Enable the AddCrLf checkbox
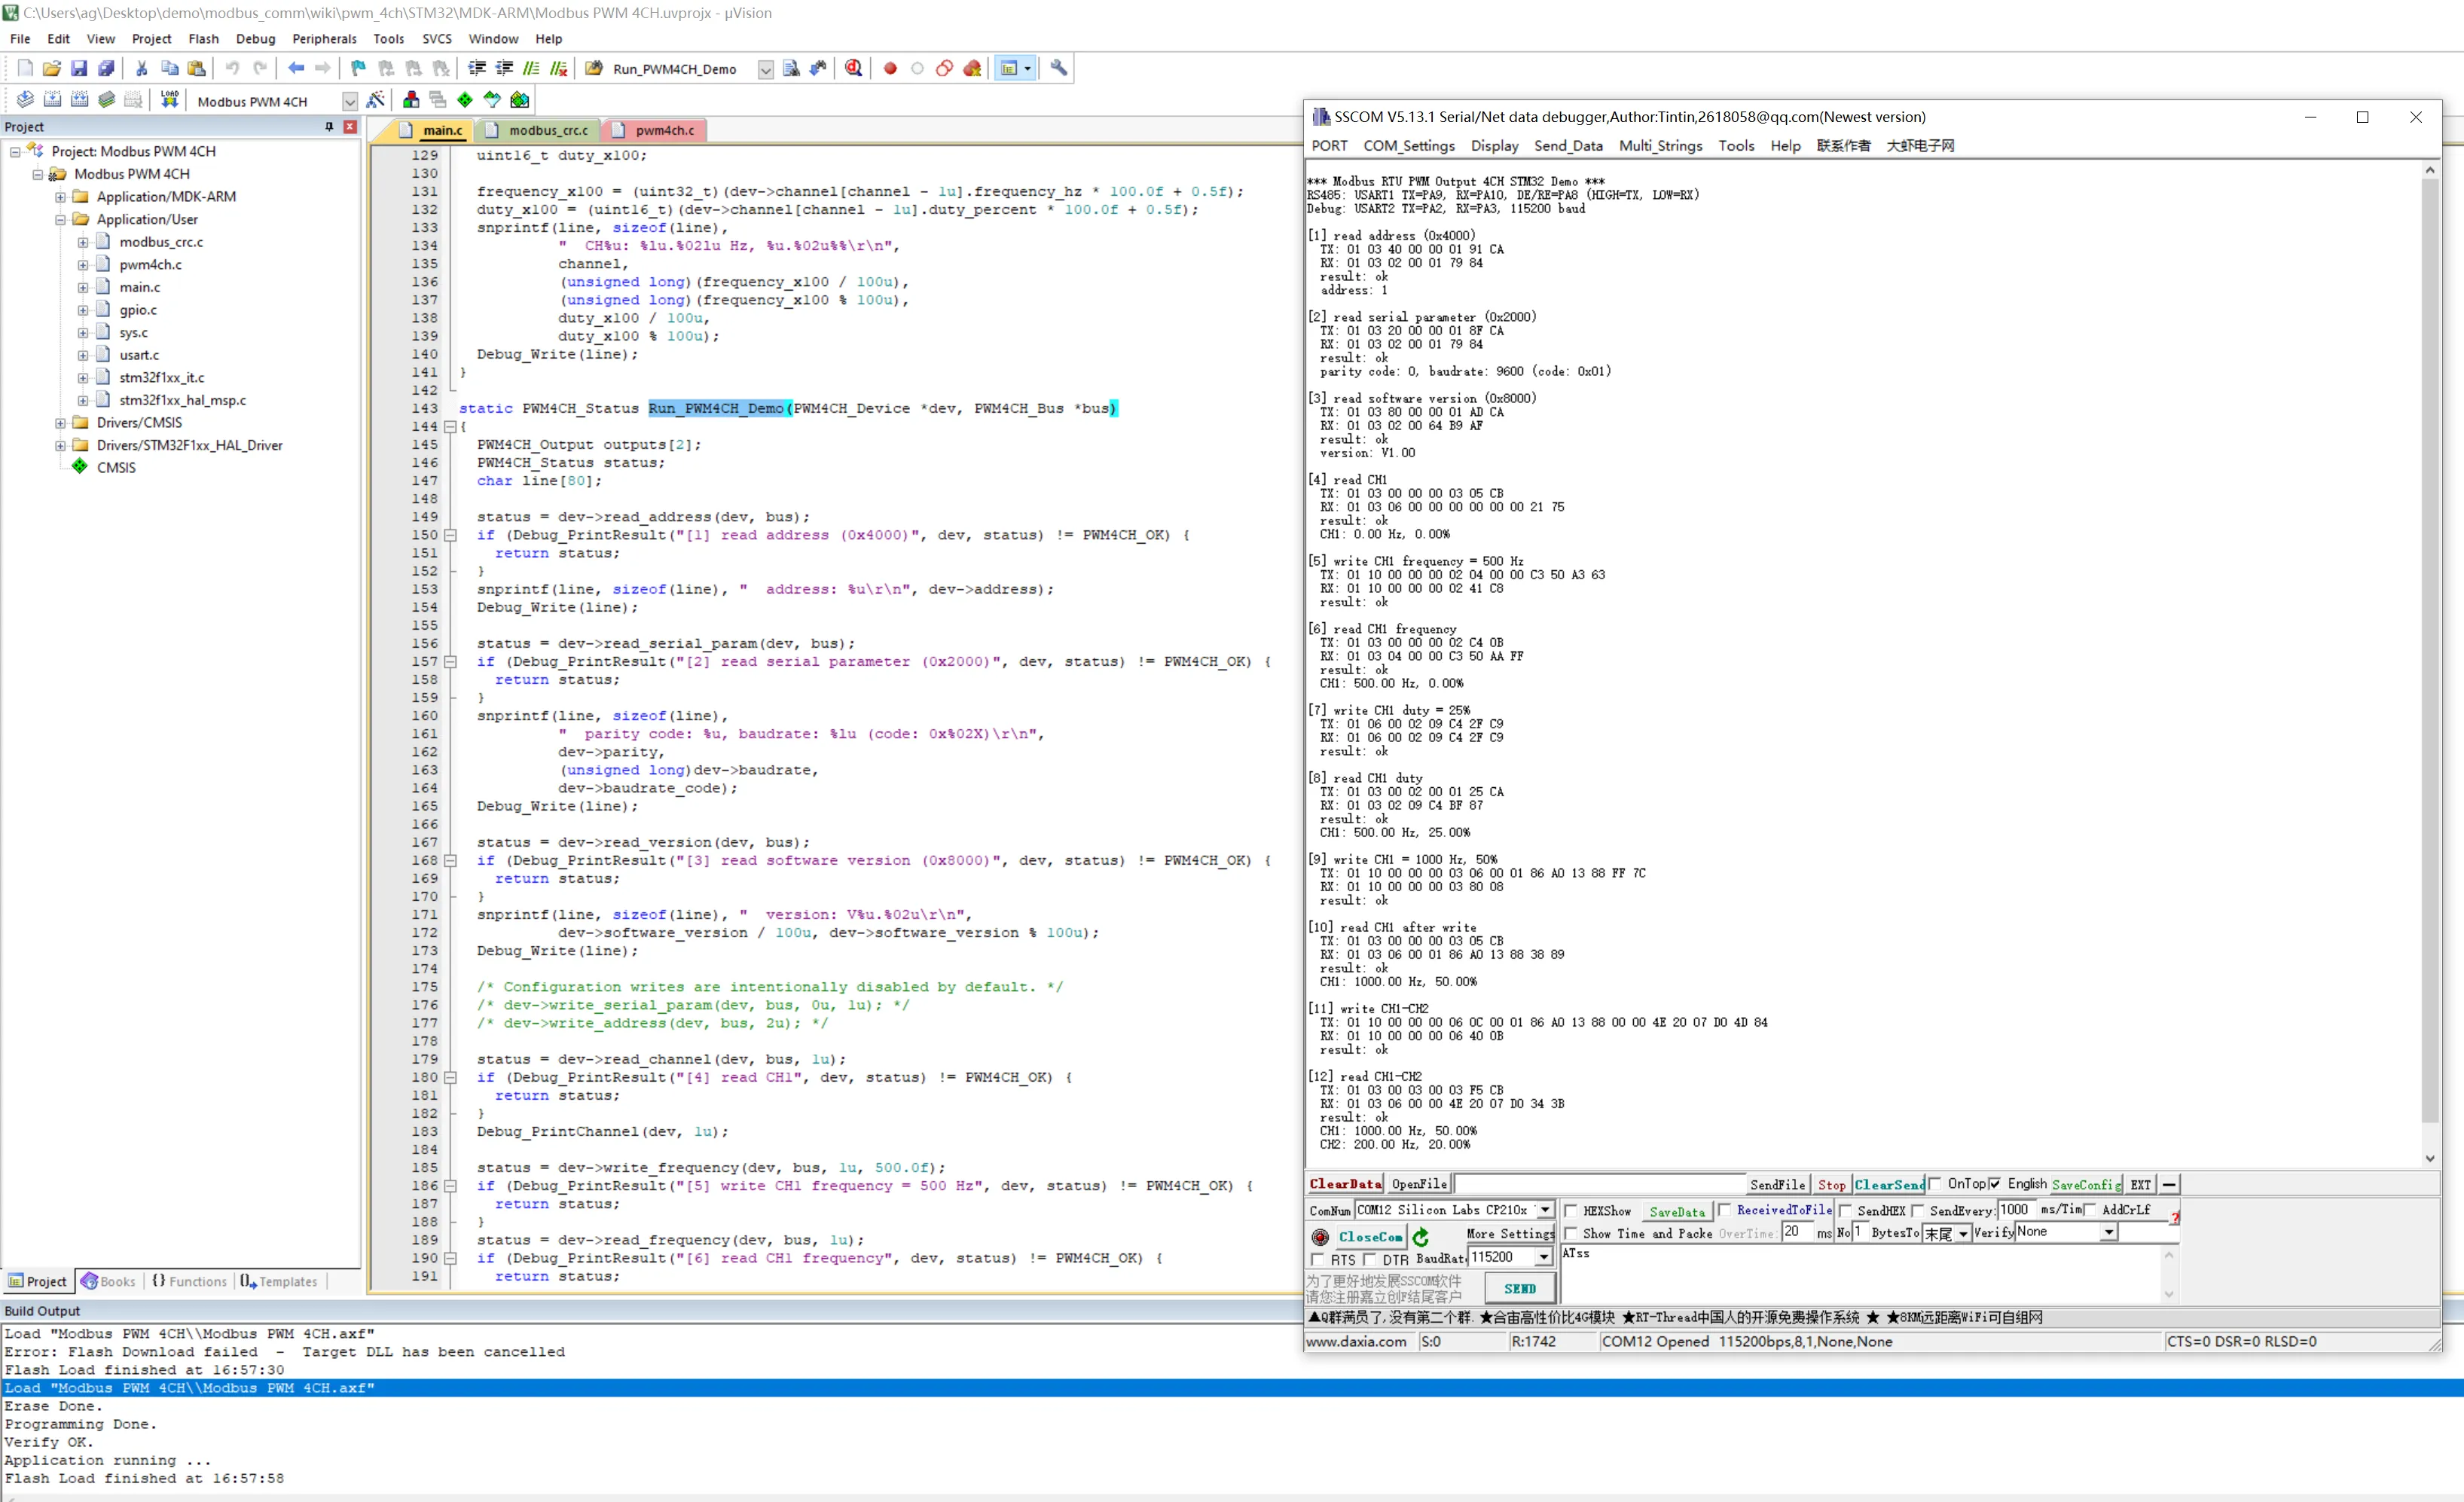Viewport: 2464px width, 1502px height. tap(2089, 1210)
